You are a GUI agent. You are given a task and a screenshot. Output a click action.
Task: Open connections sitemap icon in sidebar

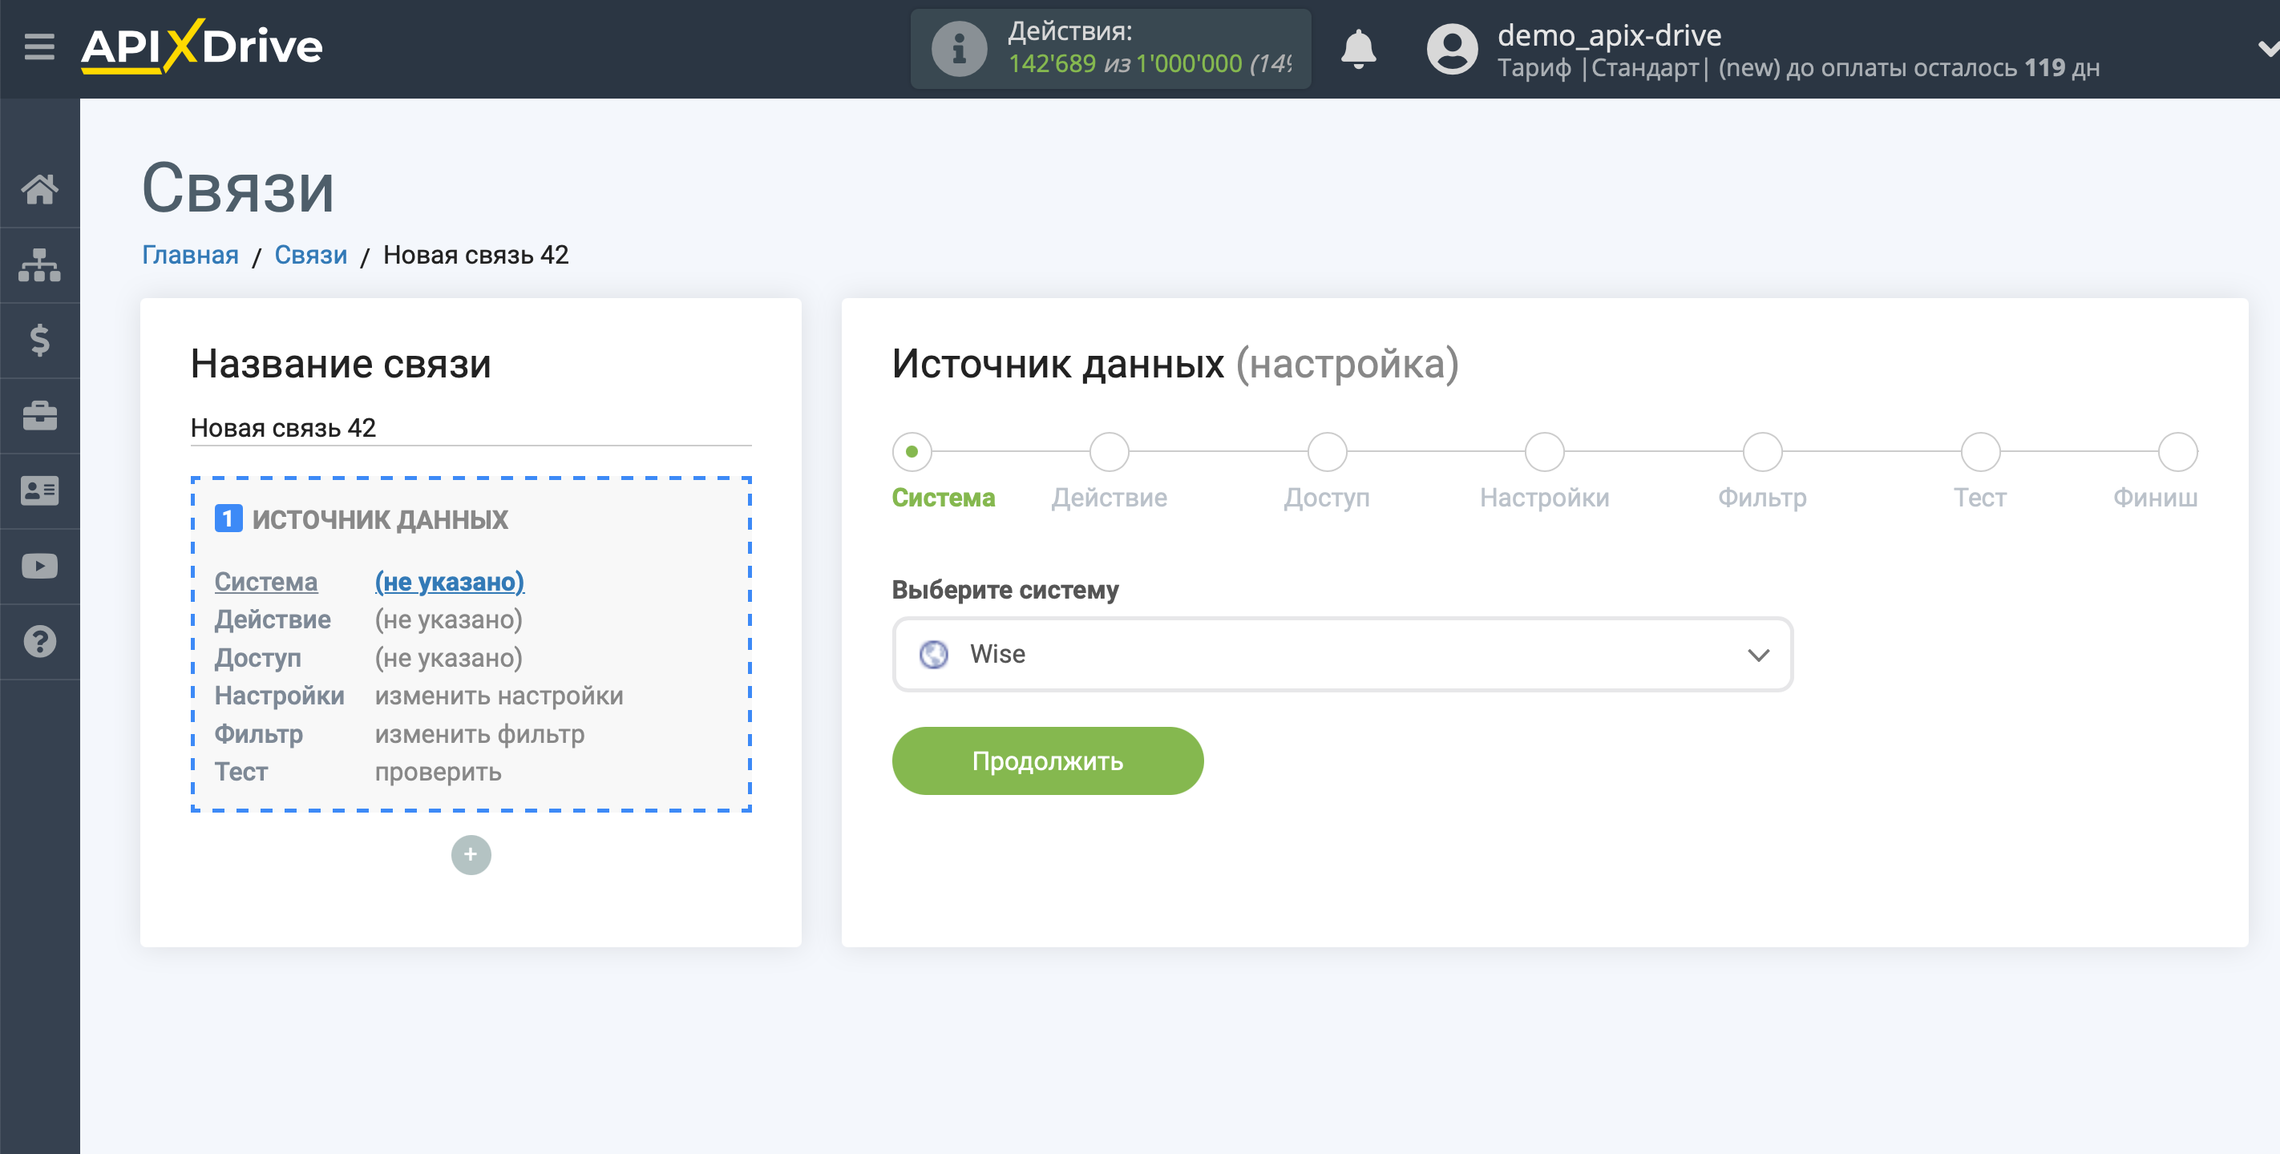pyautogui.click(x=40, y=264)
